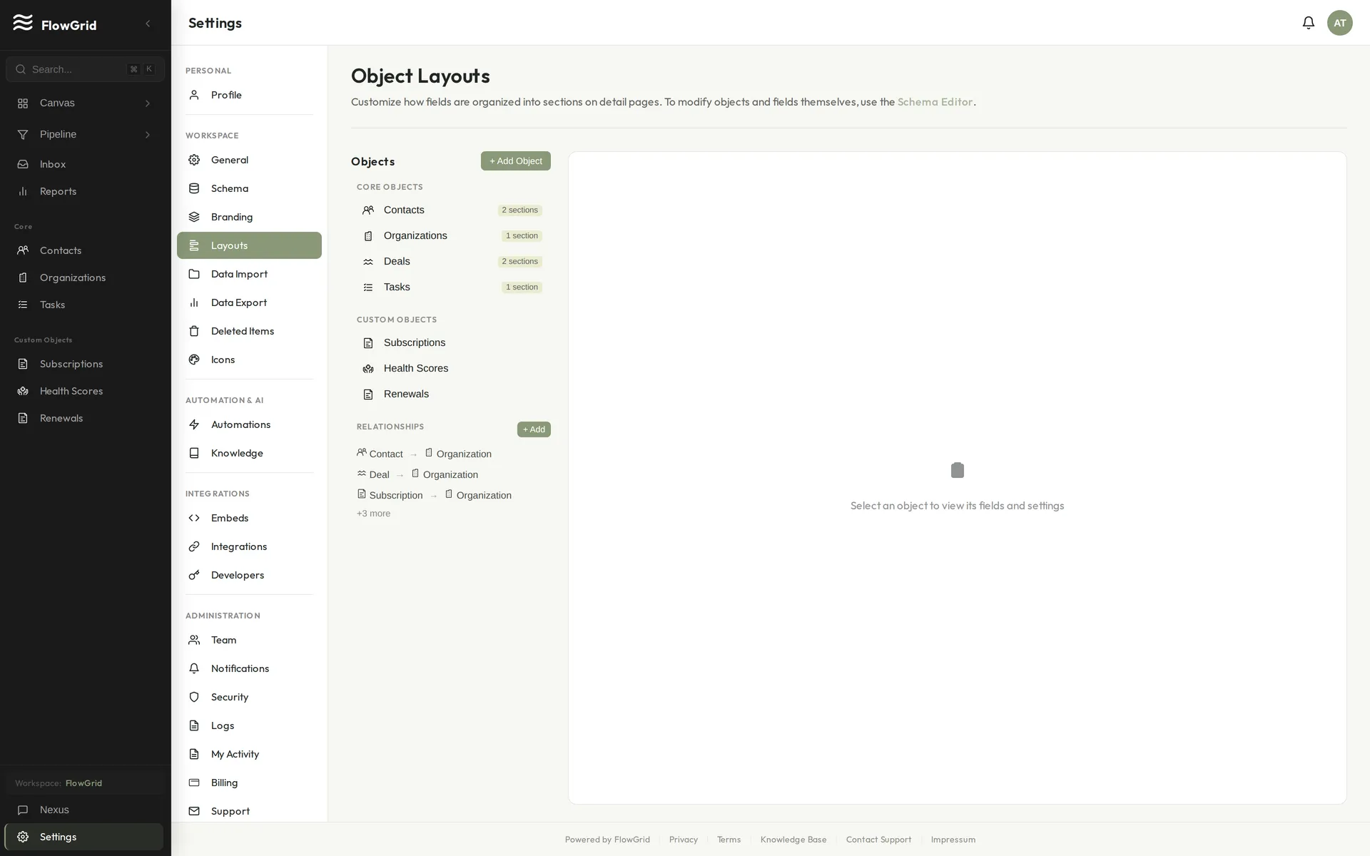Open the Privacy footer link
Viewport: 1370px width, 856px height.
point(683,840)
